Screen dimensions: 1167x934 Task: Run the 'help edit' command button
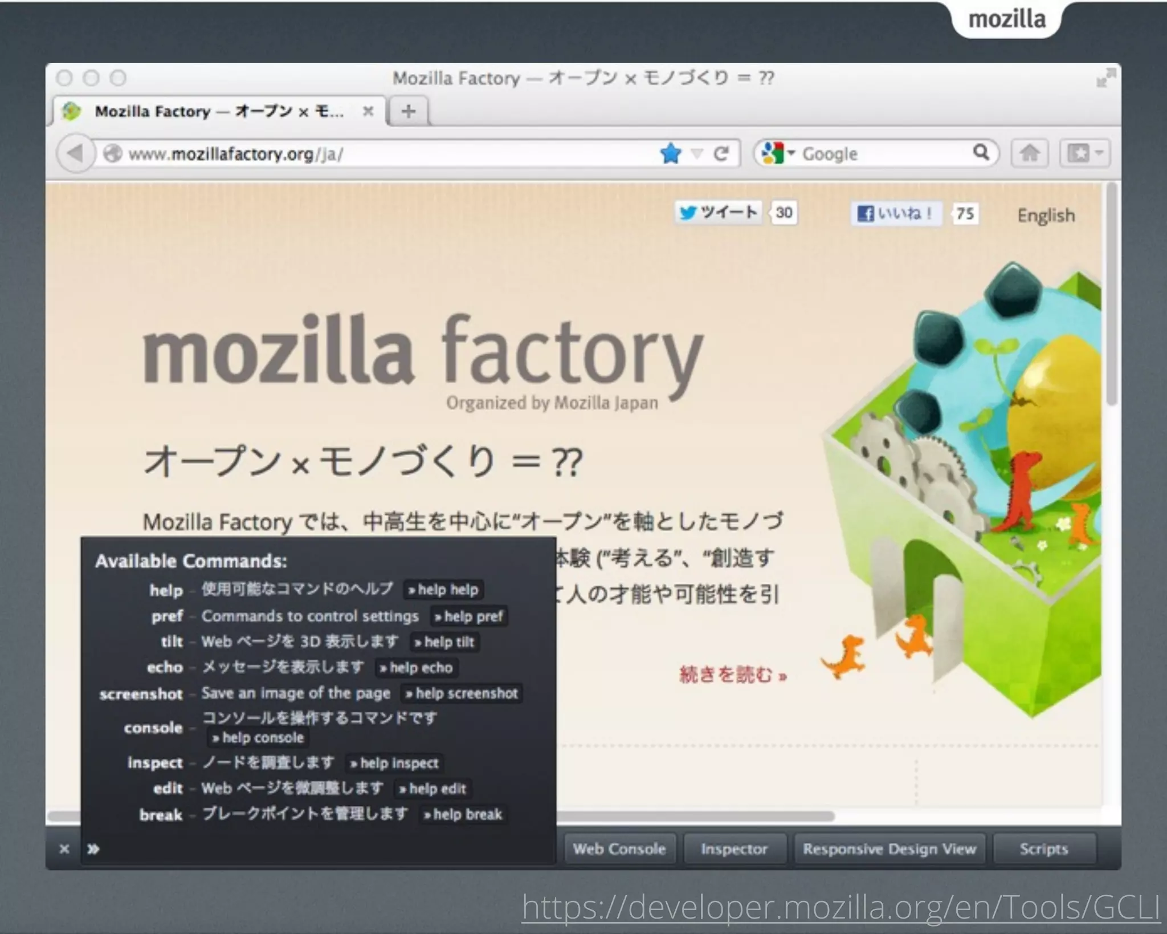tap(432, 789)
